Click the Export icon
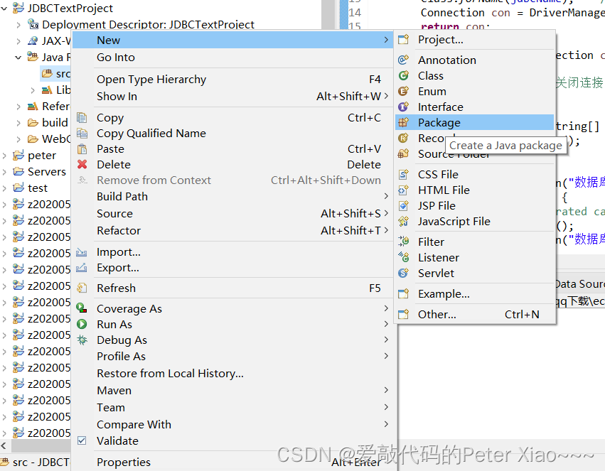 coord(82,268)
